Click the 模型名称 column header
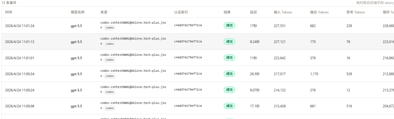 (78, 12)
